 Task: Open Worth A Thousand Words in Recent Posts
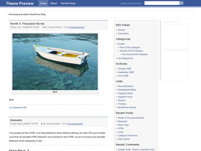coord(131,118)
